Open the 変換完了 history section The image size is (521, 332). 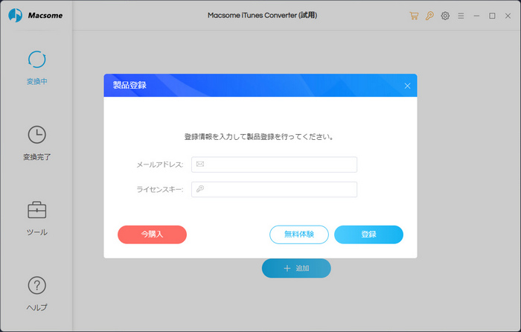[x=36, y=143]
